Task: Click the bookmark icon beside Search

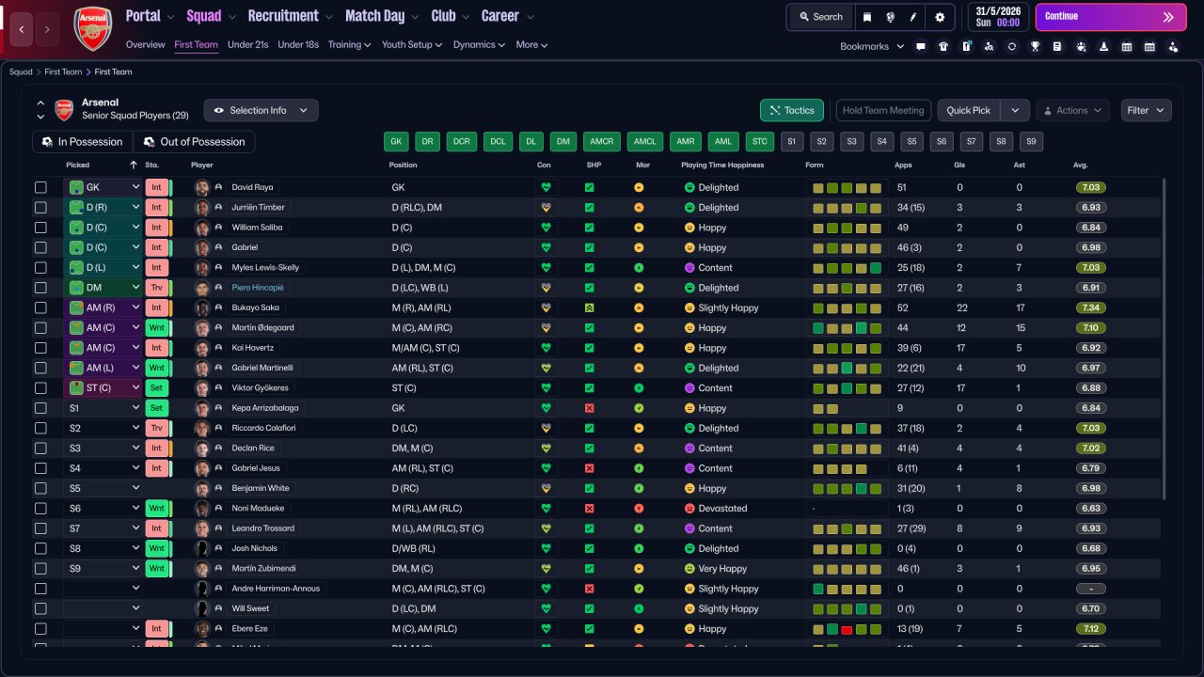Action: tap(867, 17)
